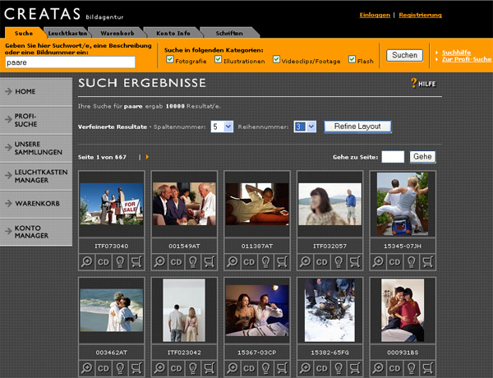Follow the Registrierung link
493x378 pixels.
[x=420, y=15]
